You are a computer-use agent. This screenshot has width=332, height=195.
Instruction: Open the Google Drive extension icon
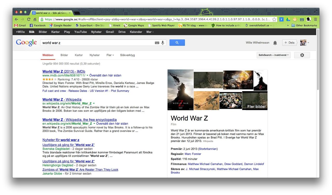(288, 19)
